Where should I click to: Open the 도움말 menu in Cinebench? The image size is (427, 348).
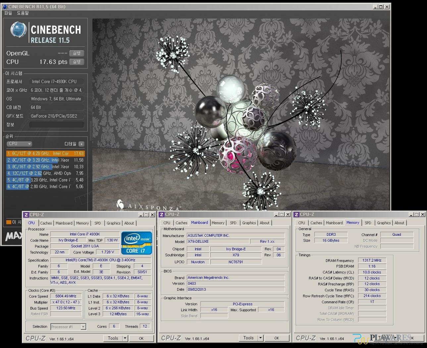pyautogui.click(x=23, y=13)
